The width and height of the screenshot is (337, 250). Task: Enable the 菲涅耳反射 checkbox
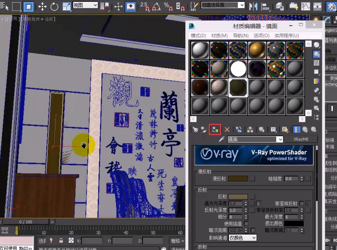[x=301, y=203]
